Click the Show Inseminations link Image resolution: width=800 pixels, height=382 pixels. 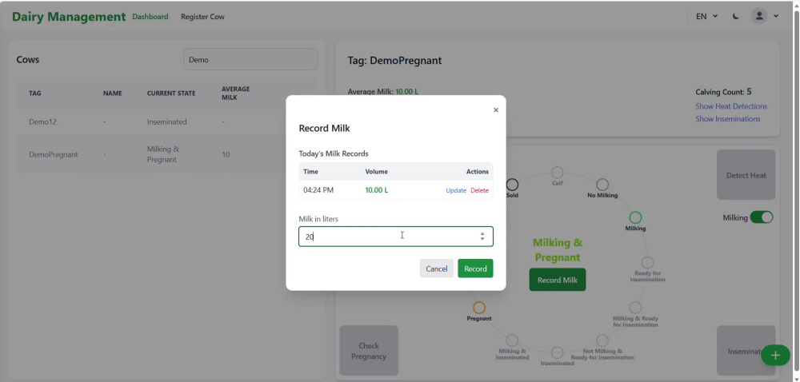727,118
